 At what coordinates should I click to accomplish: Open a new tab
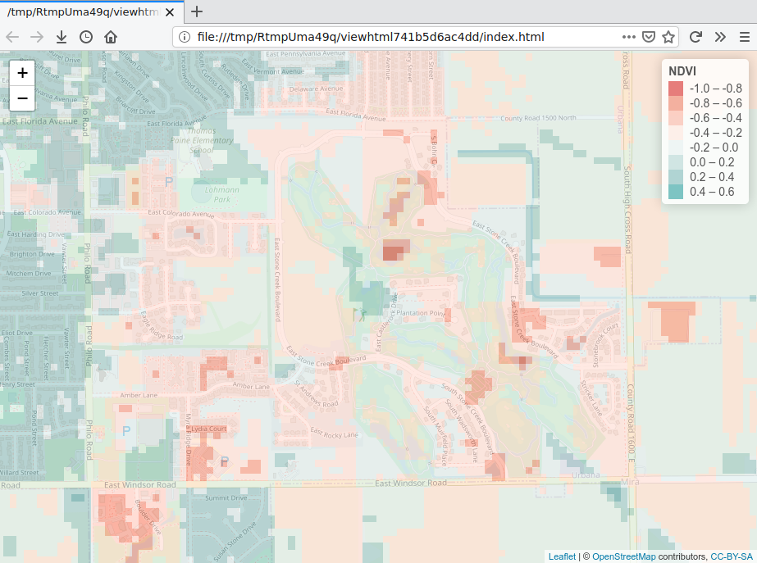tap(197, 11)
